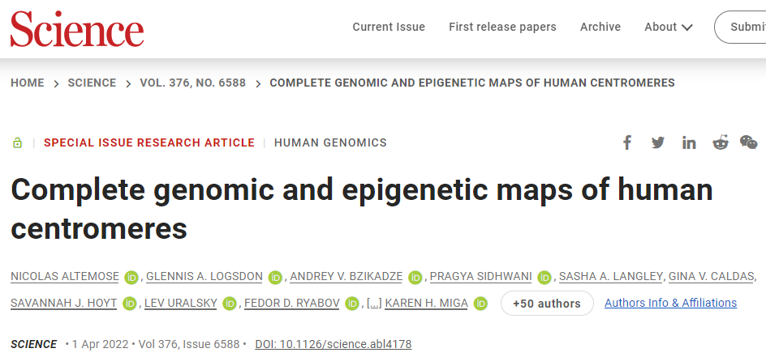Navigate to Vol. 376, No. 6588 breadcrumb
766x357 pixels.
193,83
